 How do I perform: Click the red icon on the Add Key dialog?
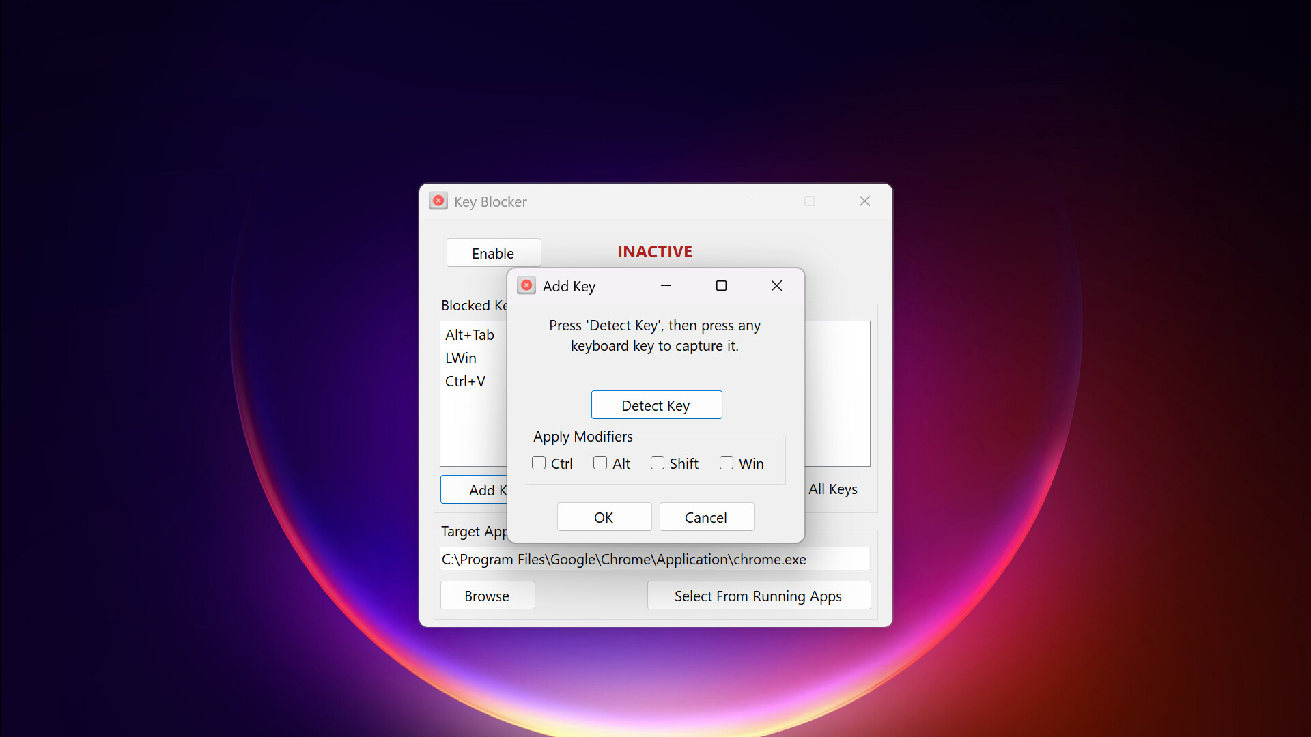coord(526,285)
